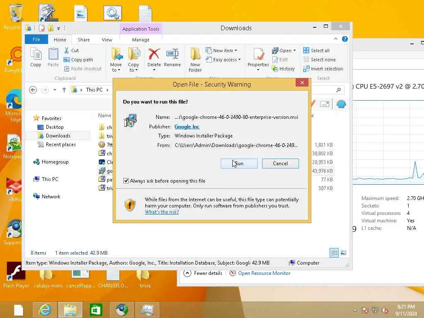The height and width of the screenshot is (318, 424).
Task: Switch to large icons view icon
Action: click(343, 253)
